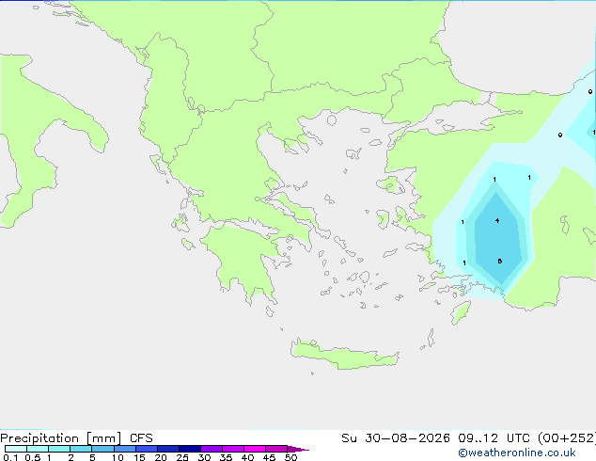Image resolution: width=596 pixels, height=461 pixels.
Task: Click the legend swatch between 0.5 and 1
Action: (38, 449)
